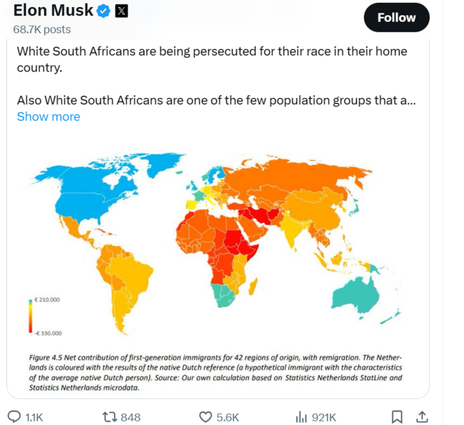464x425 pixels.
Task: Open the Elon Musk profile name
Action: point(53,11)
